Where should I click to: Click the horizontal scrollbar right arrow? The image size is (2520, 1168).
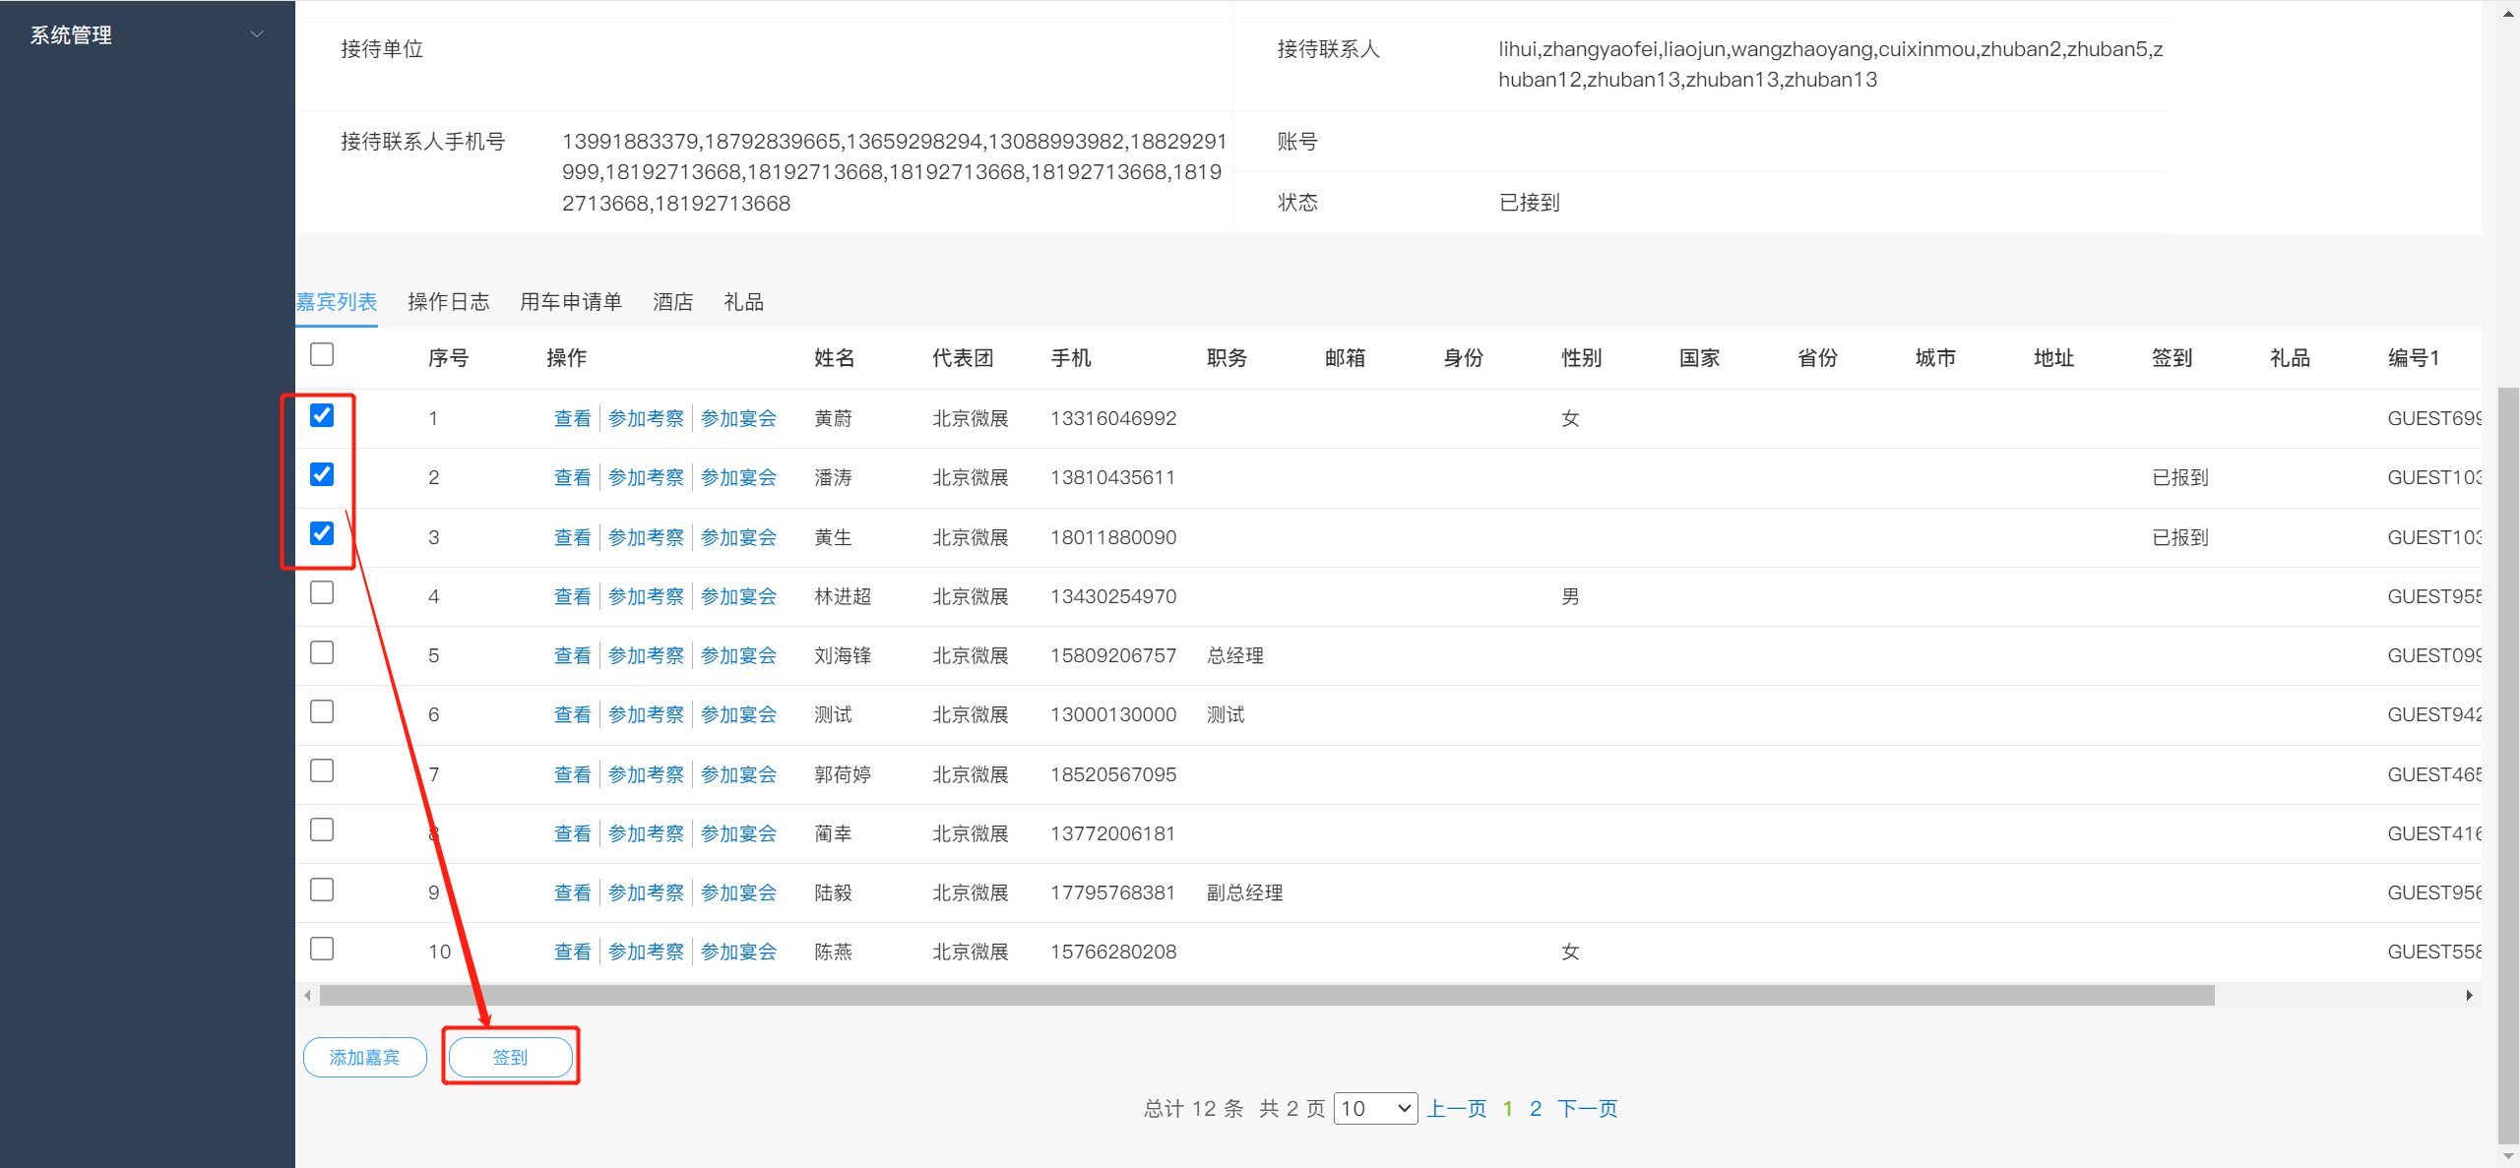click(2469, 996)
